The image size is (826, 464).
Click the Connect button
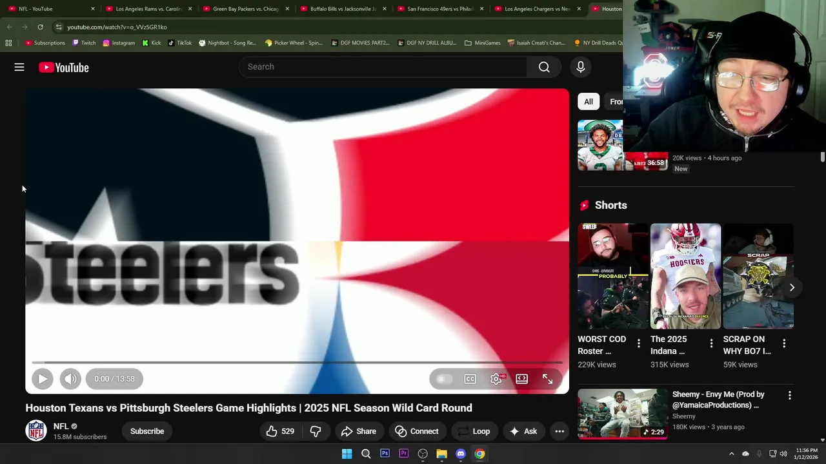tap(417, 431)
